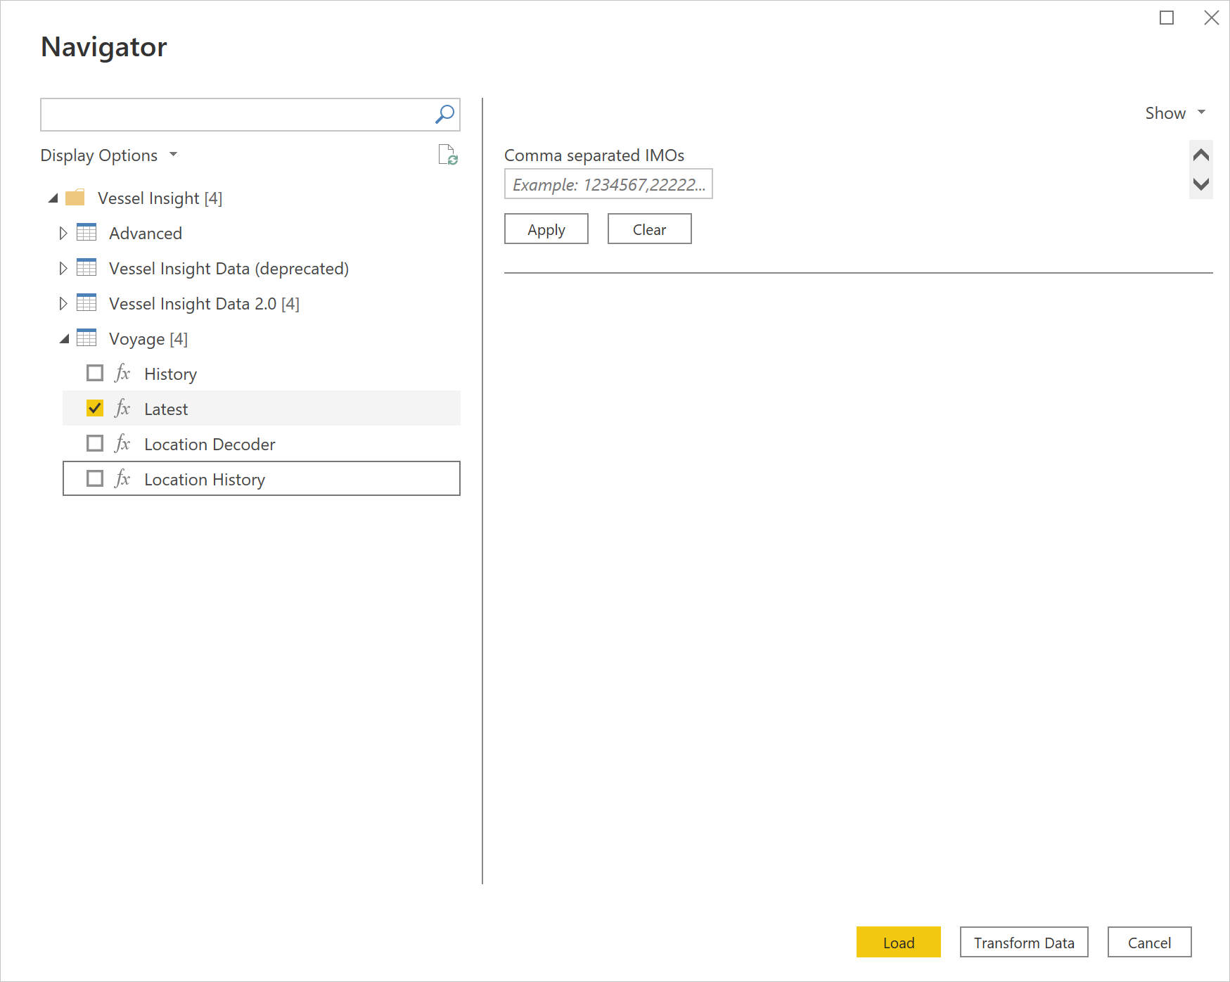The image size is (1230, 982).
Task: Click Vessel Insight Data 2.0 [4] label
Action: tap(204, 303)
